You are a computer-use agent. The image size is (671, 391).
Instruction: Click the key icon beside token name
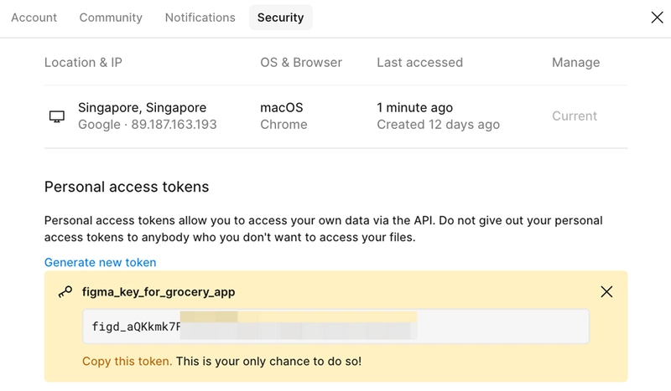click(65, 292)
